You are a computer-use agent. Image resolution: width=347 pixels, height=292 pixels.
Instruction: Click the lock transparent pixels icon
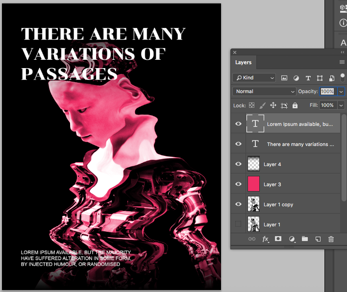[251, 105]
